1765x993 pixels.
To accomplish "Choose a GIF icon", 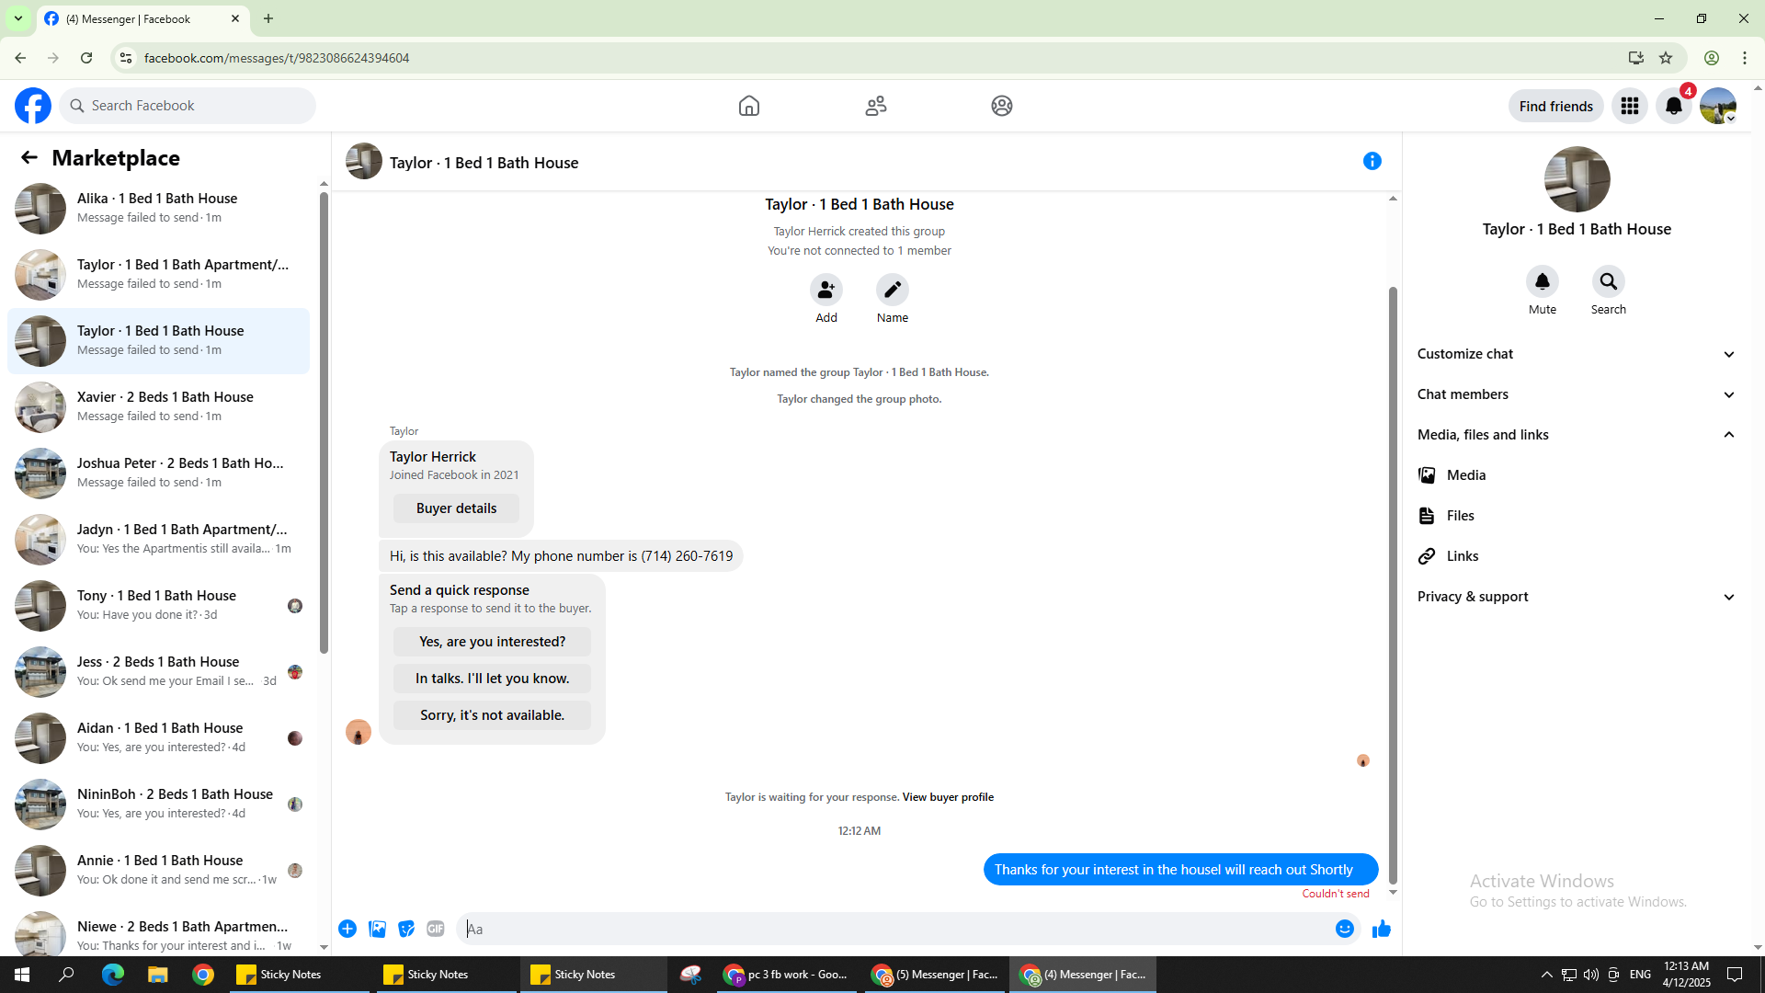I will click(x=436, y=929).
